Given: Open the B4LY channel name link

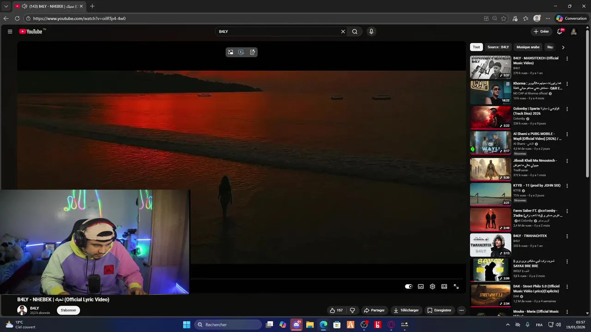Looking at the screenshot, I should 35,308.
